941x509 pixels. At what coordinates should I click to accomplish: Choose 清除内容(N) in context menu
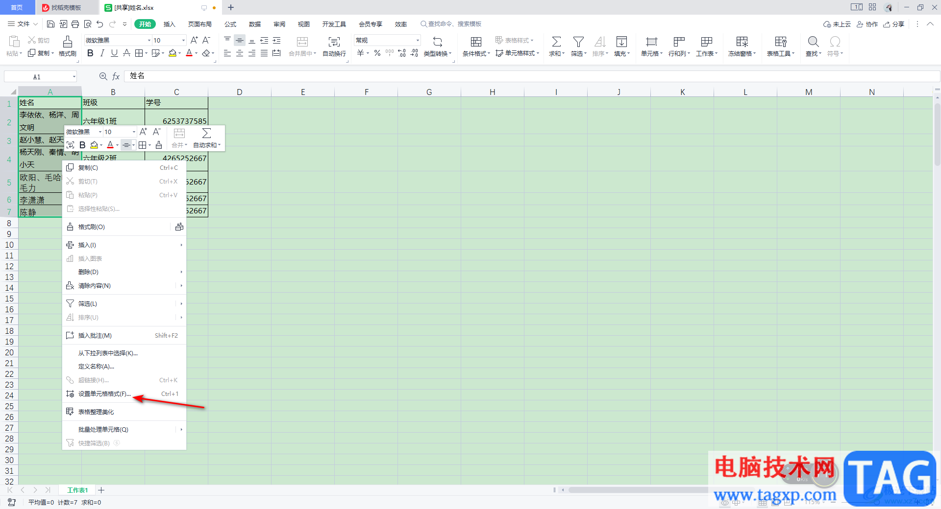point(124,286)
